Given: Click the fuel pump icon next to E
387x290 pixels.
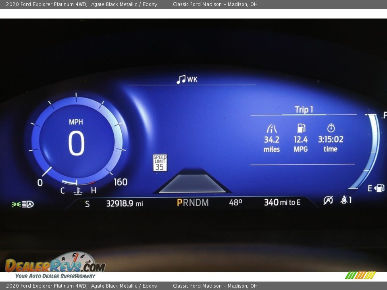Looking at the screenshot, I should [x=379, y=188].
